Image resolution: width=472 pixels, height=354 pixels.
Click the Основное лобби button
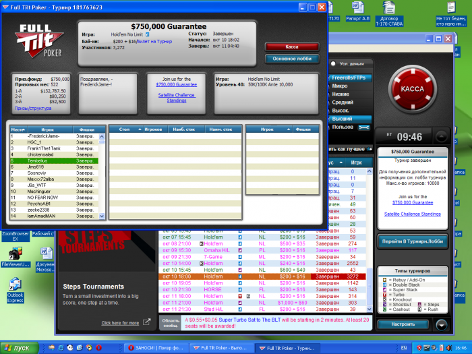pyautogui.click(x=292, y=59)
